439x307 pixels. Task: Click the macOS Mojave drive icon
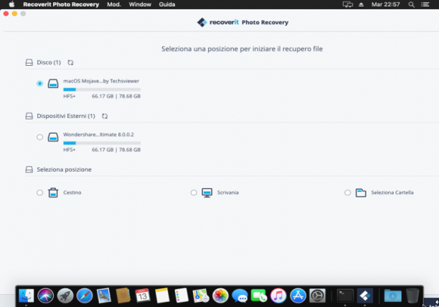coord(53,84)
